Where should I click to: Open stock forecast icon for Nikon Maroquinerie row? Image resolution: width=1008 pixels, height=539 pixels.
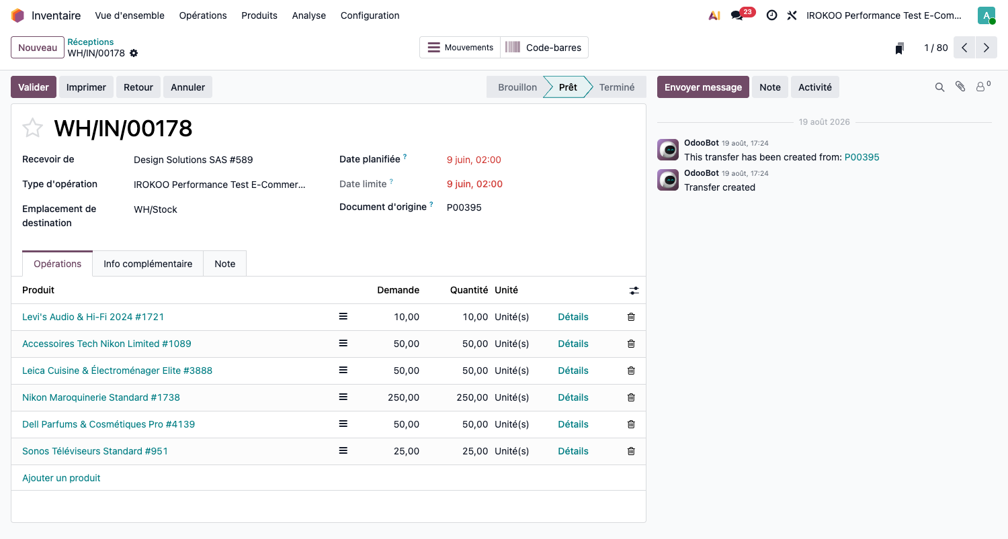pyautogui.click(x=343, y=397)
